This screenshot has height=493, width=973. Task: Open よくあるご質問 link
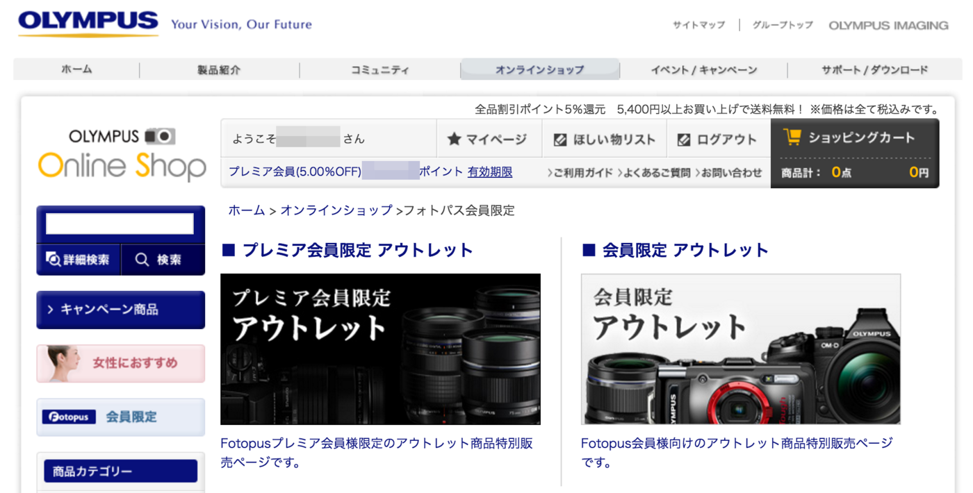[654, 173]
